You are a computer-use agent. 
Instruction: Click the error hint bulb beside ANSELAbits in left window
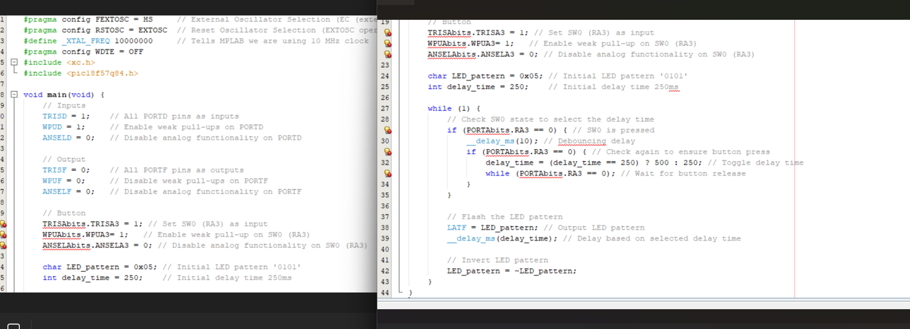click(2, 246)
